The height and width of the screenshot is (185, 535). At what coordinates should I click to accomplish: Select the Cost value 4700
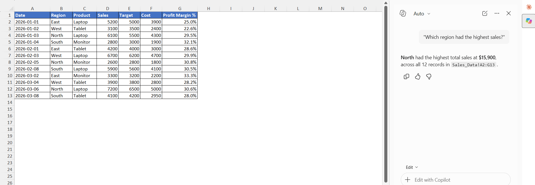click(x=151, y=55)
